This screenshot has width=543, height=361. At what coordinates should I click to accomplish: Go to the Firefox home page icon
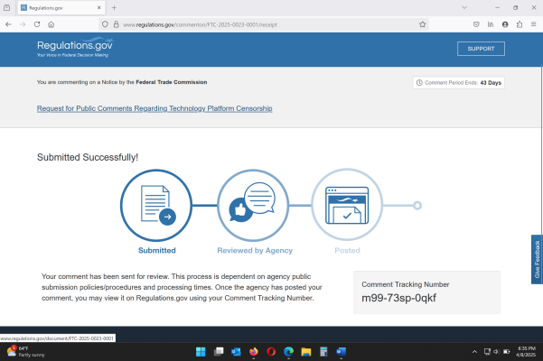[51, 24]
